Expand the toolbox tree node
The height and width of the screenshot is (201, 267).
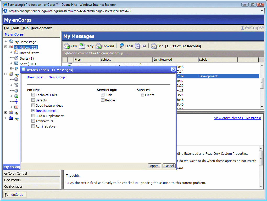pyautogui.click(x=5, y=113)
